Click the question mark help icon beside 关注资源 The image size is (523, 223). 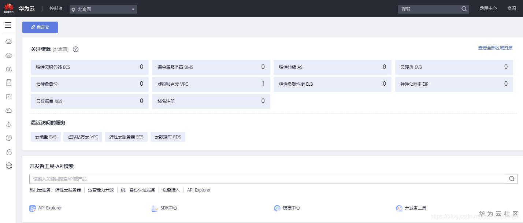[x=75, y=49]
